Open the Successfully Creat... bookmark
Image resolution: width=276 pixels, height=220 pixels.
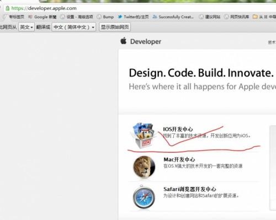click(173, 17)
